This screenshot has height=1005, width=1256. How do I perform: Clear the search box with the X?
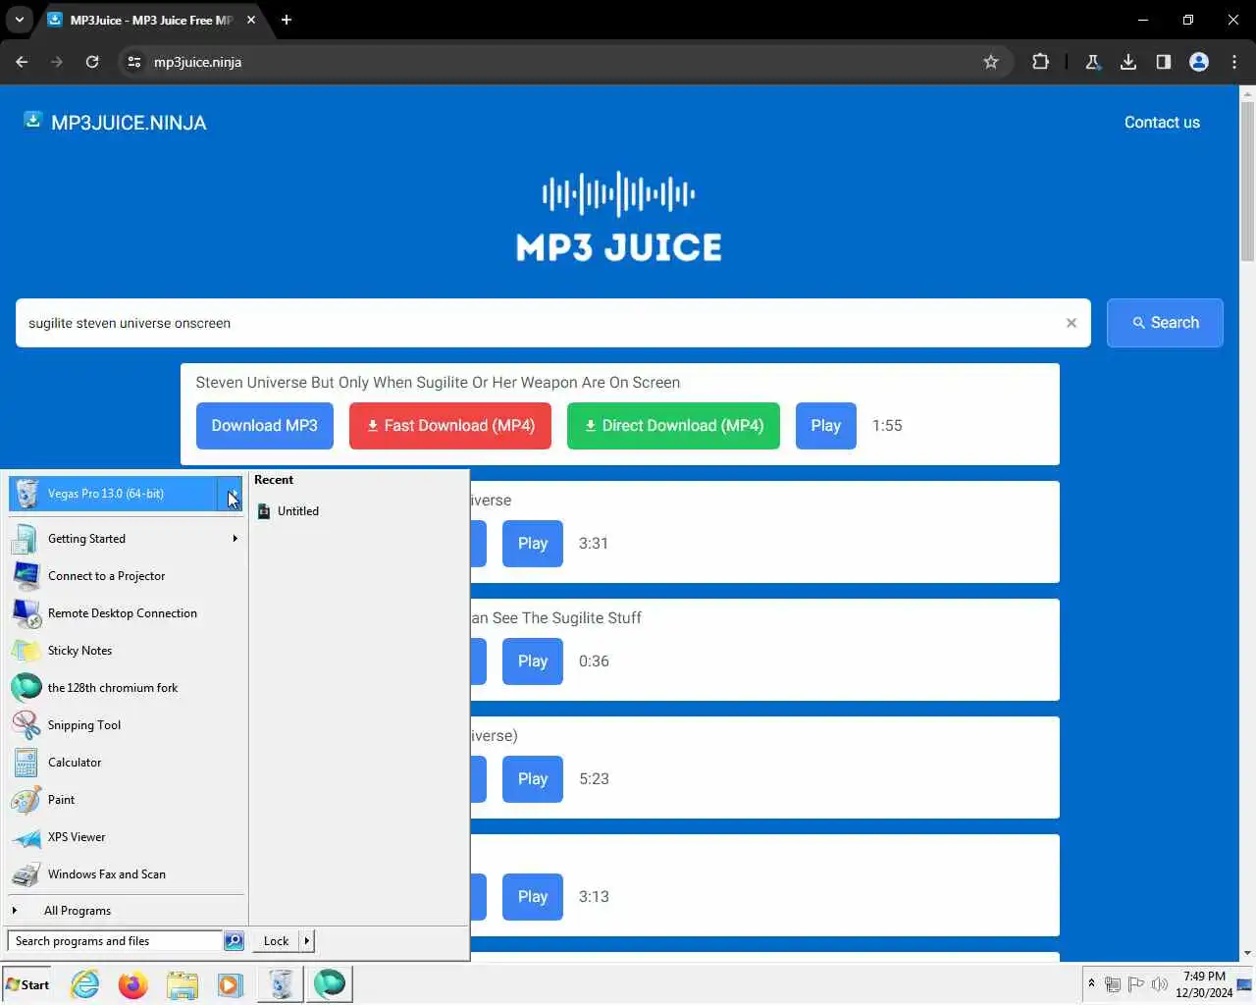tap(1072, 323)
